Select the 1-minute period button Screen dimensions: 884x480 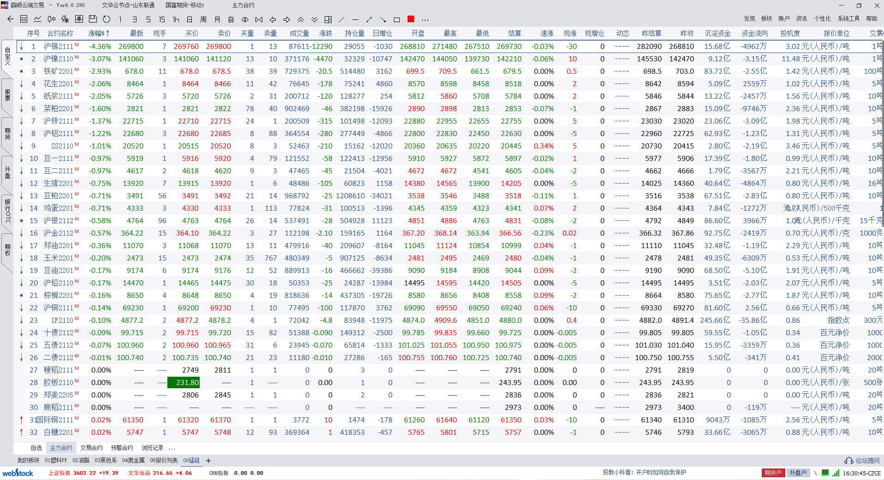120,19
